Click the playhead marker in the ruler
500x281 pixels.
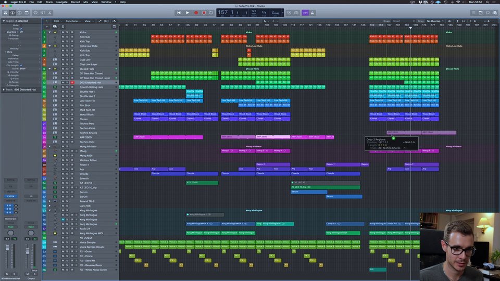tap(410, 28)
